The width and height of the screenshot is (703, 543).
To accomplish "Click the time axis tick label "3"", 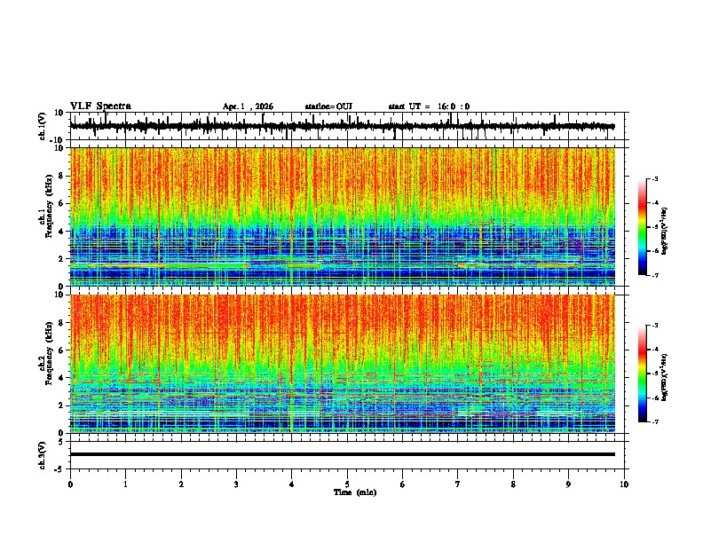I will click(x=236, y=484).
